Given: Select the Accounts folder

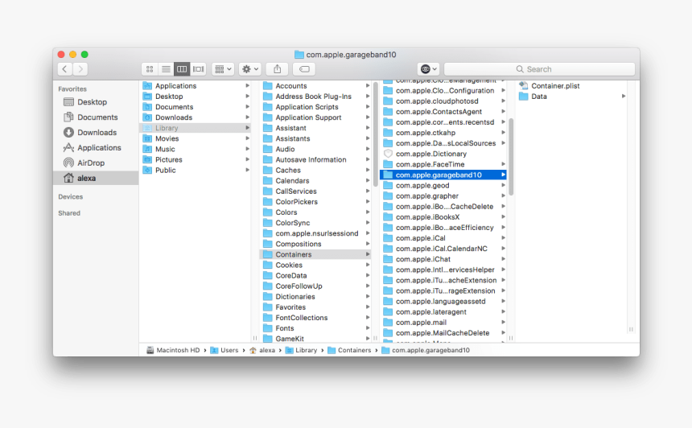Looking at the screenshot, I should (315, 86).
